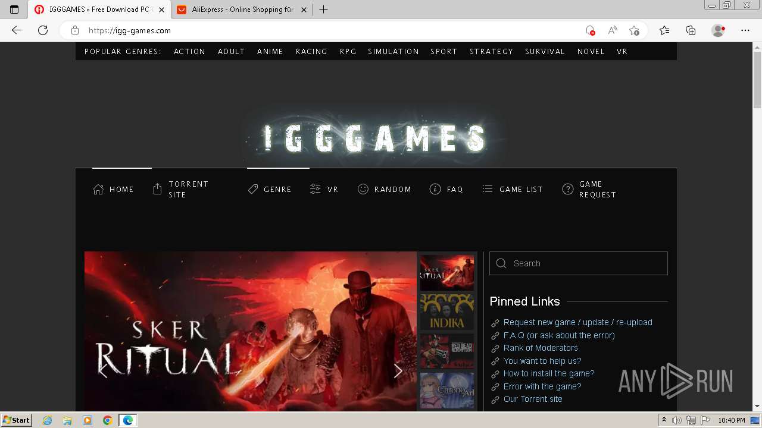This screenshot has width=762, height=428.
Task: Select the IGGGAMES tab
Action: pyautogui.click(x=100, y=10)
